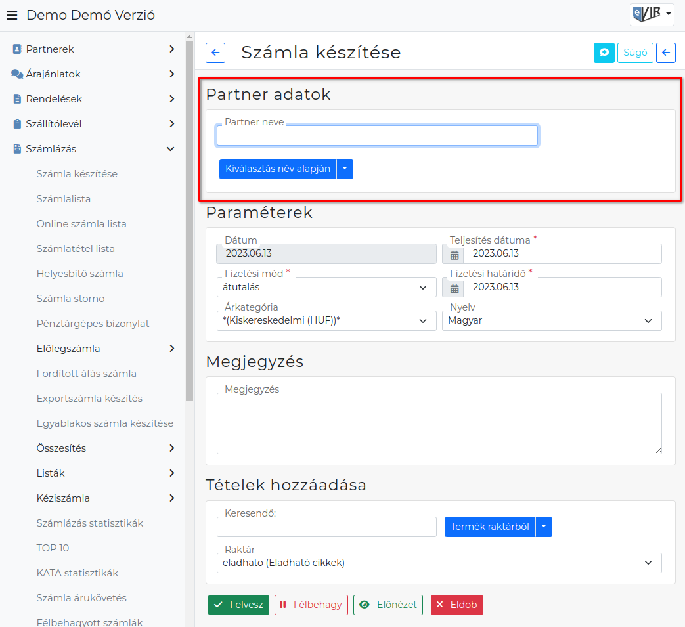Click the Előnézet preview button
The image size is (685, 627).
(388, 605)
